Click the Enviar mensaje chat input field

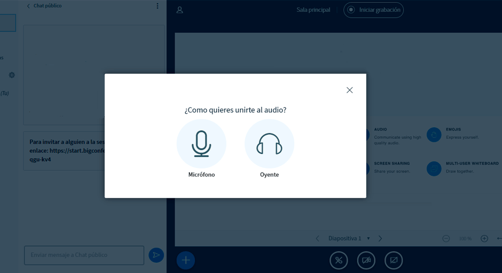pos(84,255)
